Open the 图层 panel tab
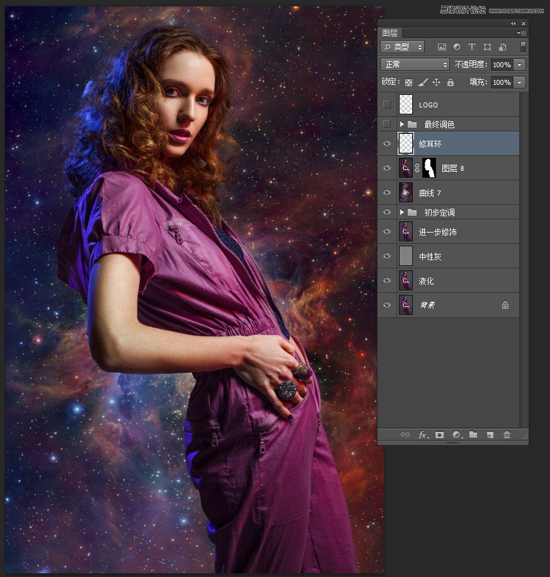Viewport: 550px width, 577px height. (x=390, y=33)
